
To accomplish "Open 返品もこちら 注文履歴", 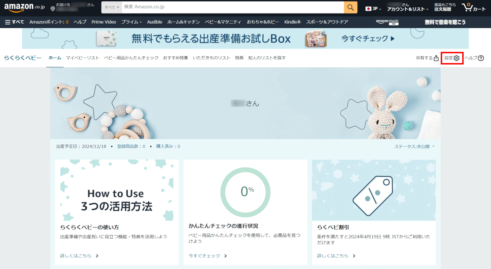I will pos(445,7).
